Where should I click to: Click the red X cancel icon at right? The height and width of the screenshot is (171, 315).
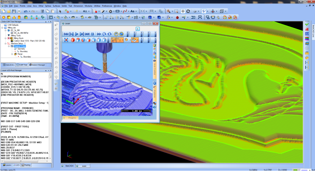[x=307, y=29]
